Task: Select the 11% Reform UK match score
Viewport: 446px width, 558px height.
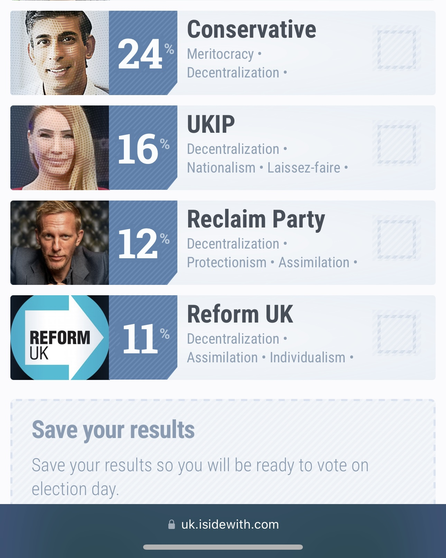Action: [146, 338]
